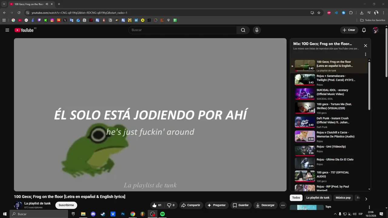Click the Crear button
The width and height of the screenshot is (388, 218).
tap(349, 30)
